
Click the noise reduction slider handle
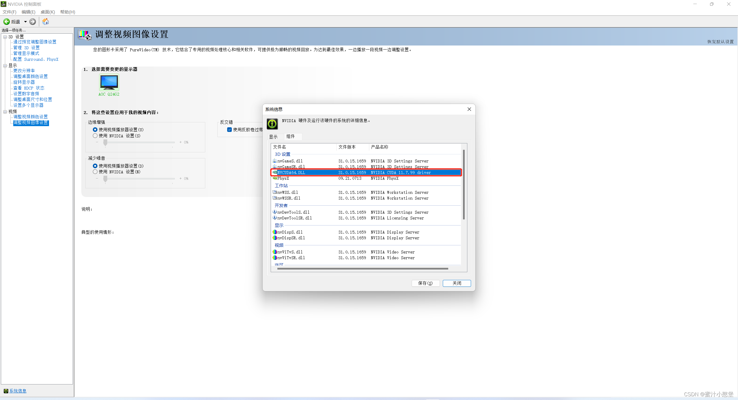(x=105, y=179)
